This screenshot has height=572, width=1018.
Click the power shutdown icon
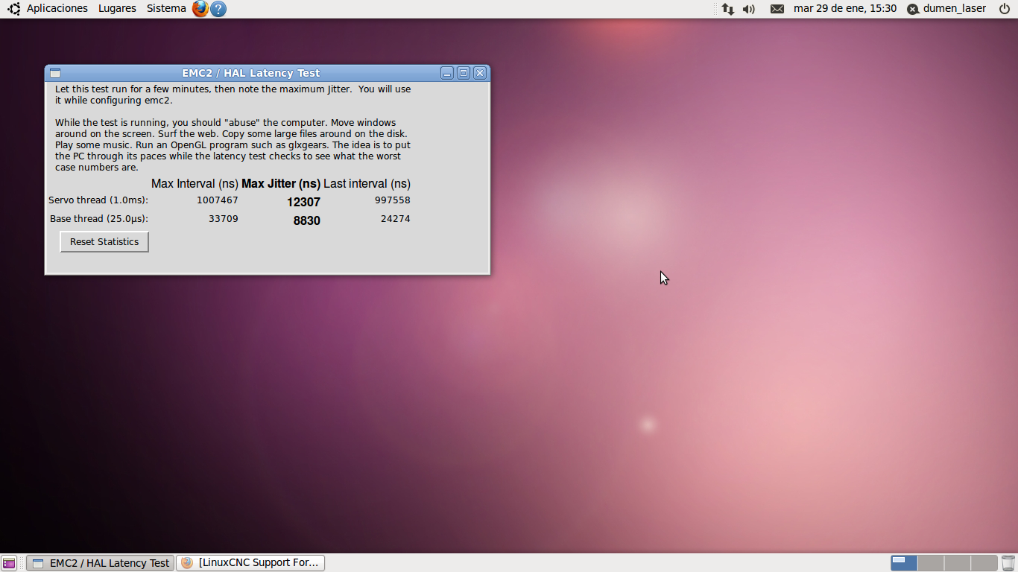(1005, 9)
